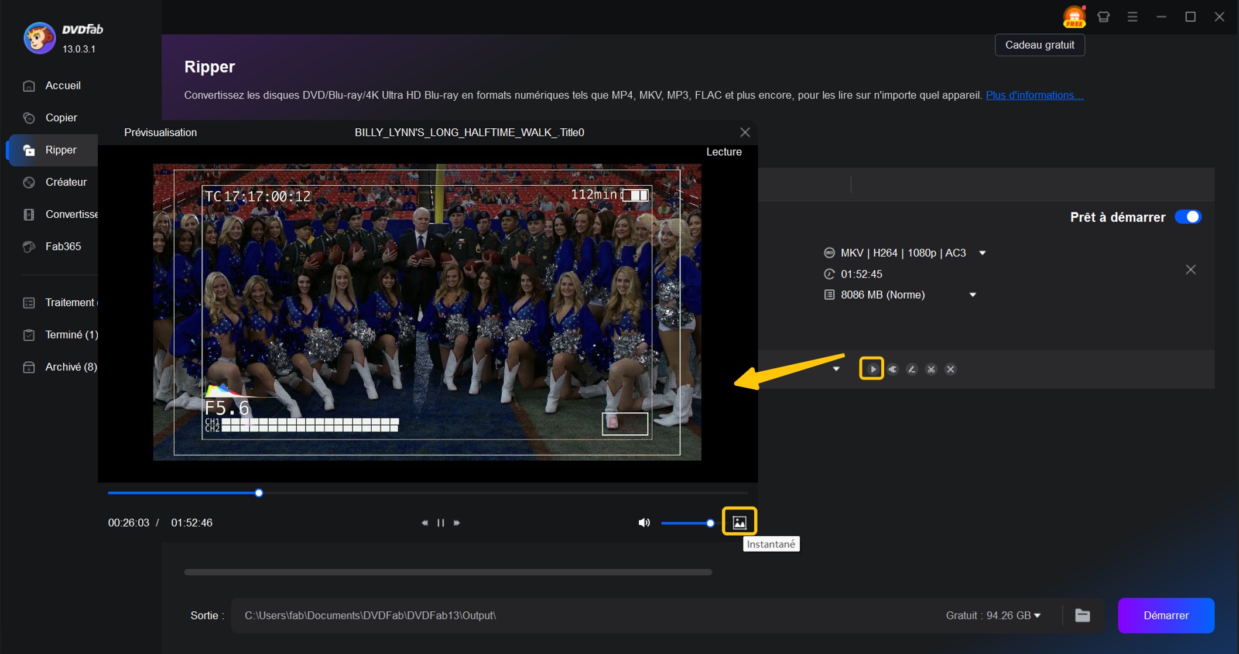Click the free gift icon in title bar
The width and height of the screenshot is (1239, 654).
click(x=1074, y=17)
